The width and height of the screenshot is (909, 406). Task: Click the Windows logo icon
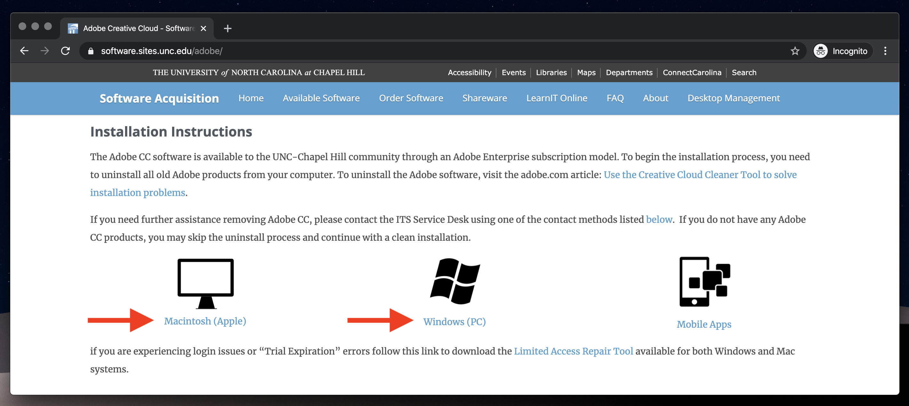[x=454, y=282]
